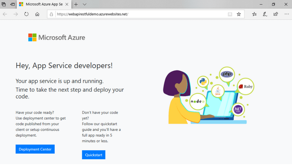Show tab previews using chevron
This screenshot has height=166, width=292.
(85, 4)
